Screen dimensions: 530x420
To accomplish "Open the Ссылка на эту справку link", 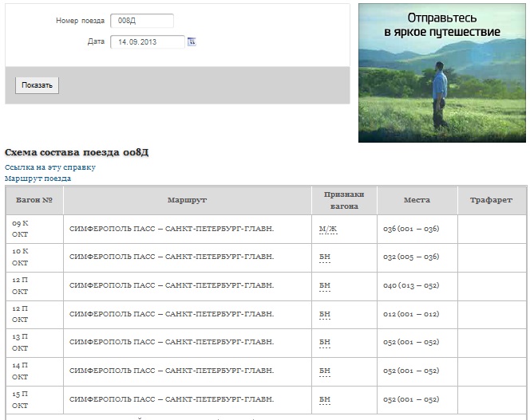I will pos(50,167).
